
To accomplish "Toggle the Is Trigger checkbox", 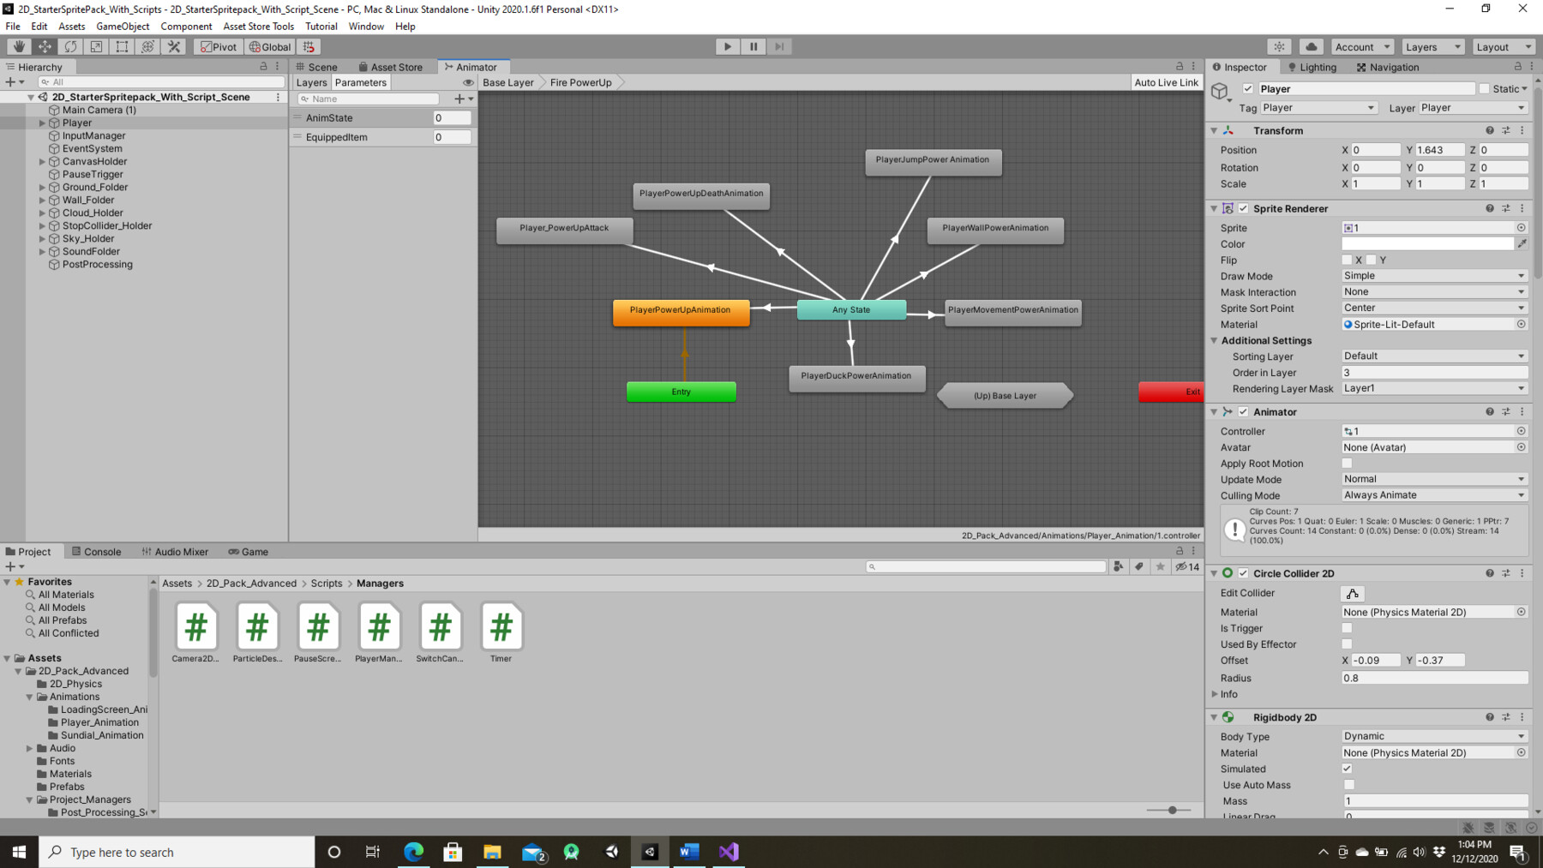I will coord(1347,628).
